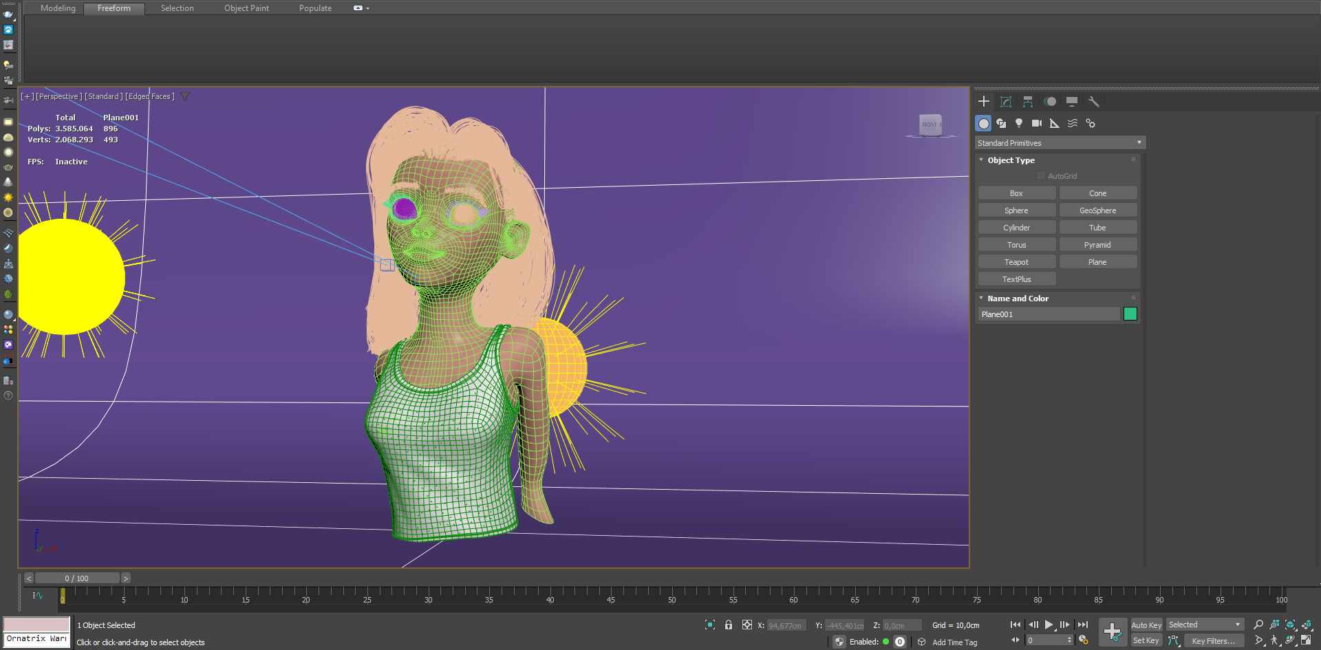Open the [+] viewport general menu

click(27, 96)
